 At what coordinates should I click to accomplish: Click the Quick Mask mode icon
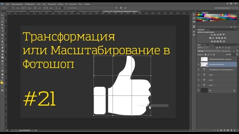pos(2,87)
